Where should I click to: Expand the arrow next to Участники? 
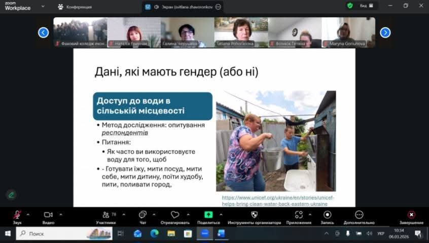pyautogui.click(x=124, y=214)
